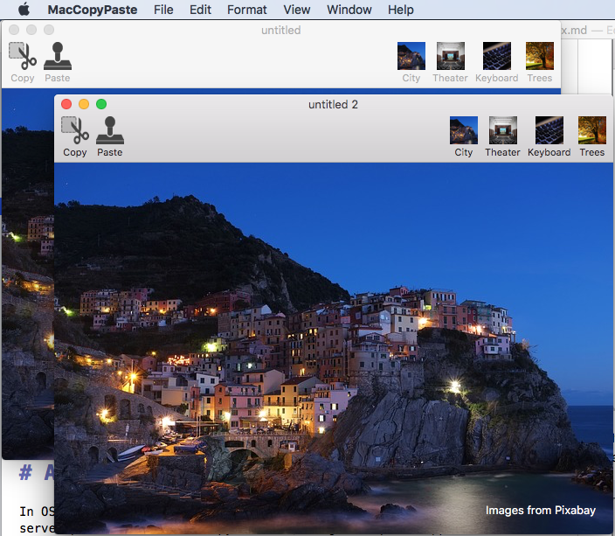The width and height of the screenshot is (615, 536).
Task: Click the background untitled window title
Action: tap(280, 31)
